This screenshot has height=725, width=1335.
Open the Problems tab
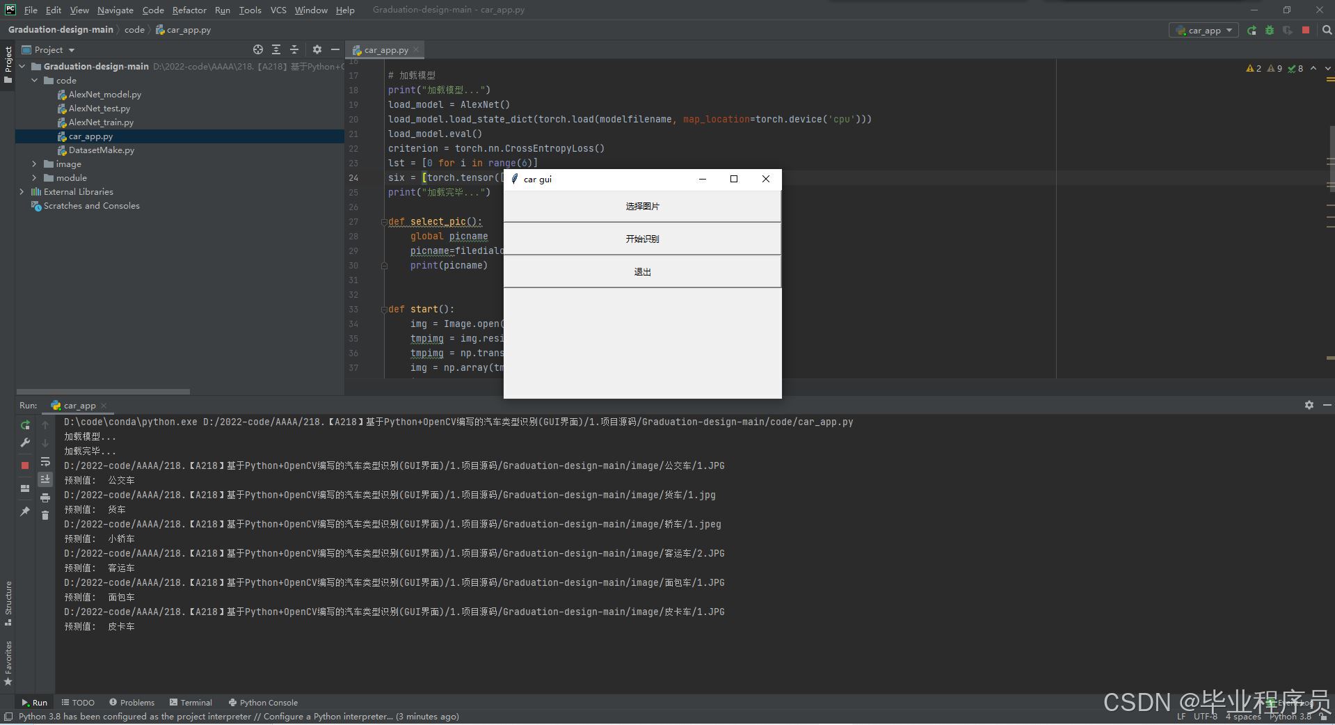[x=131, y=703]
